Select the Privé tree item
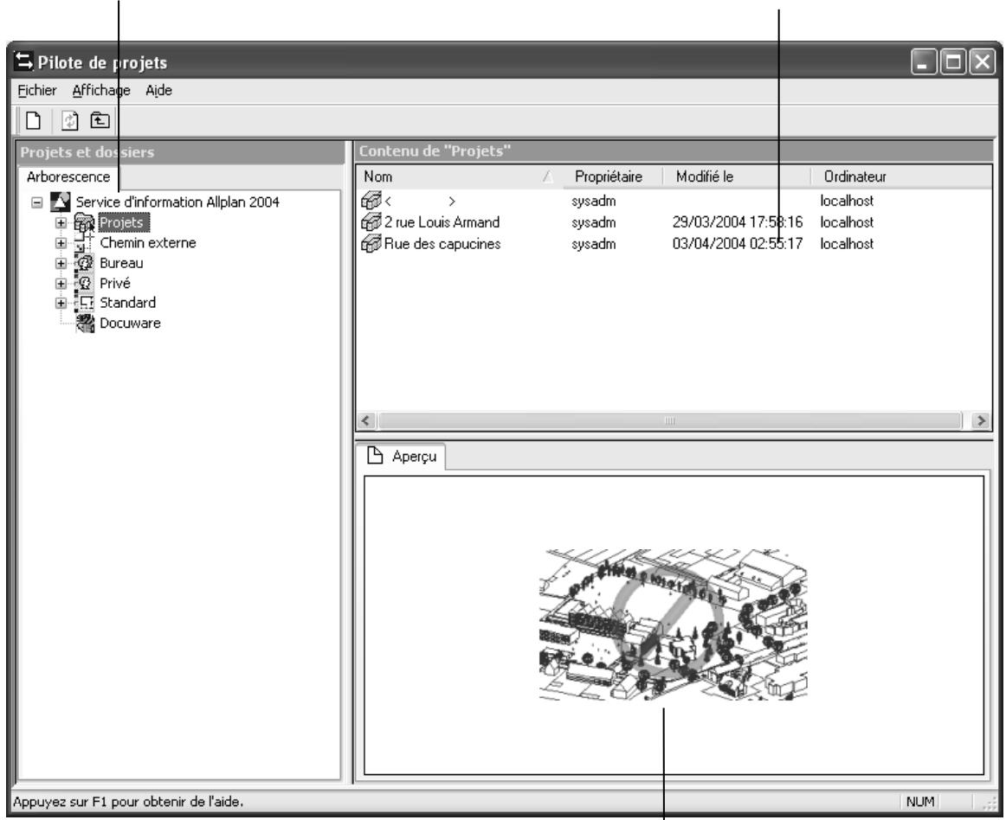1006x820 pixels. pyautogui.click(x=115, y=284)
